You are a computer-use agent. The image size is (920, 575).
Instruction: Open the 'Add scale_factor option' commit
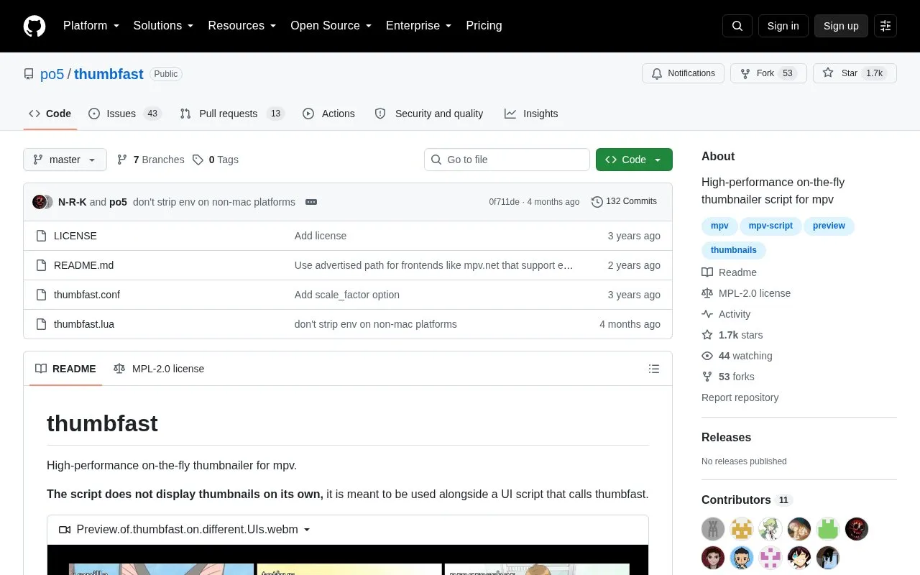click(x=347, y=295)
